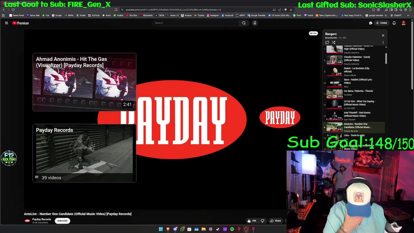Open the YouTube guide hamburger menu
The height and width of the screenshot is (233, 414).
(6, 23)
